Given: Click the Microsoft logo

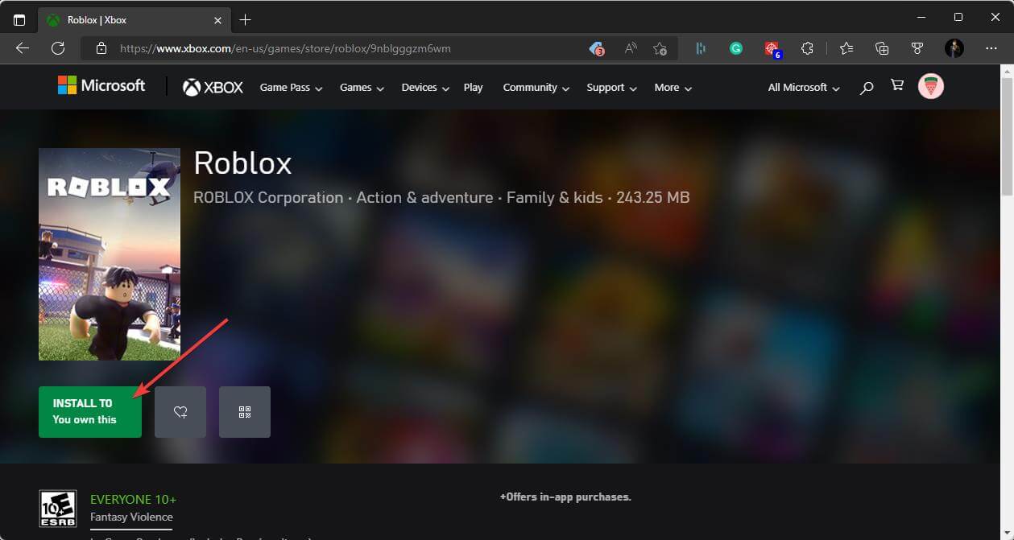Looking at the screenshot, I should pos(101,85).
